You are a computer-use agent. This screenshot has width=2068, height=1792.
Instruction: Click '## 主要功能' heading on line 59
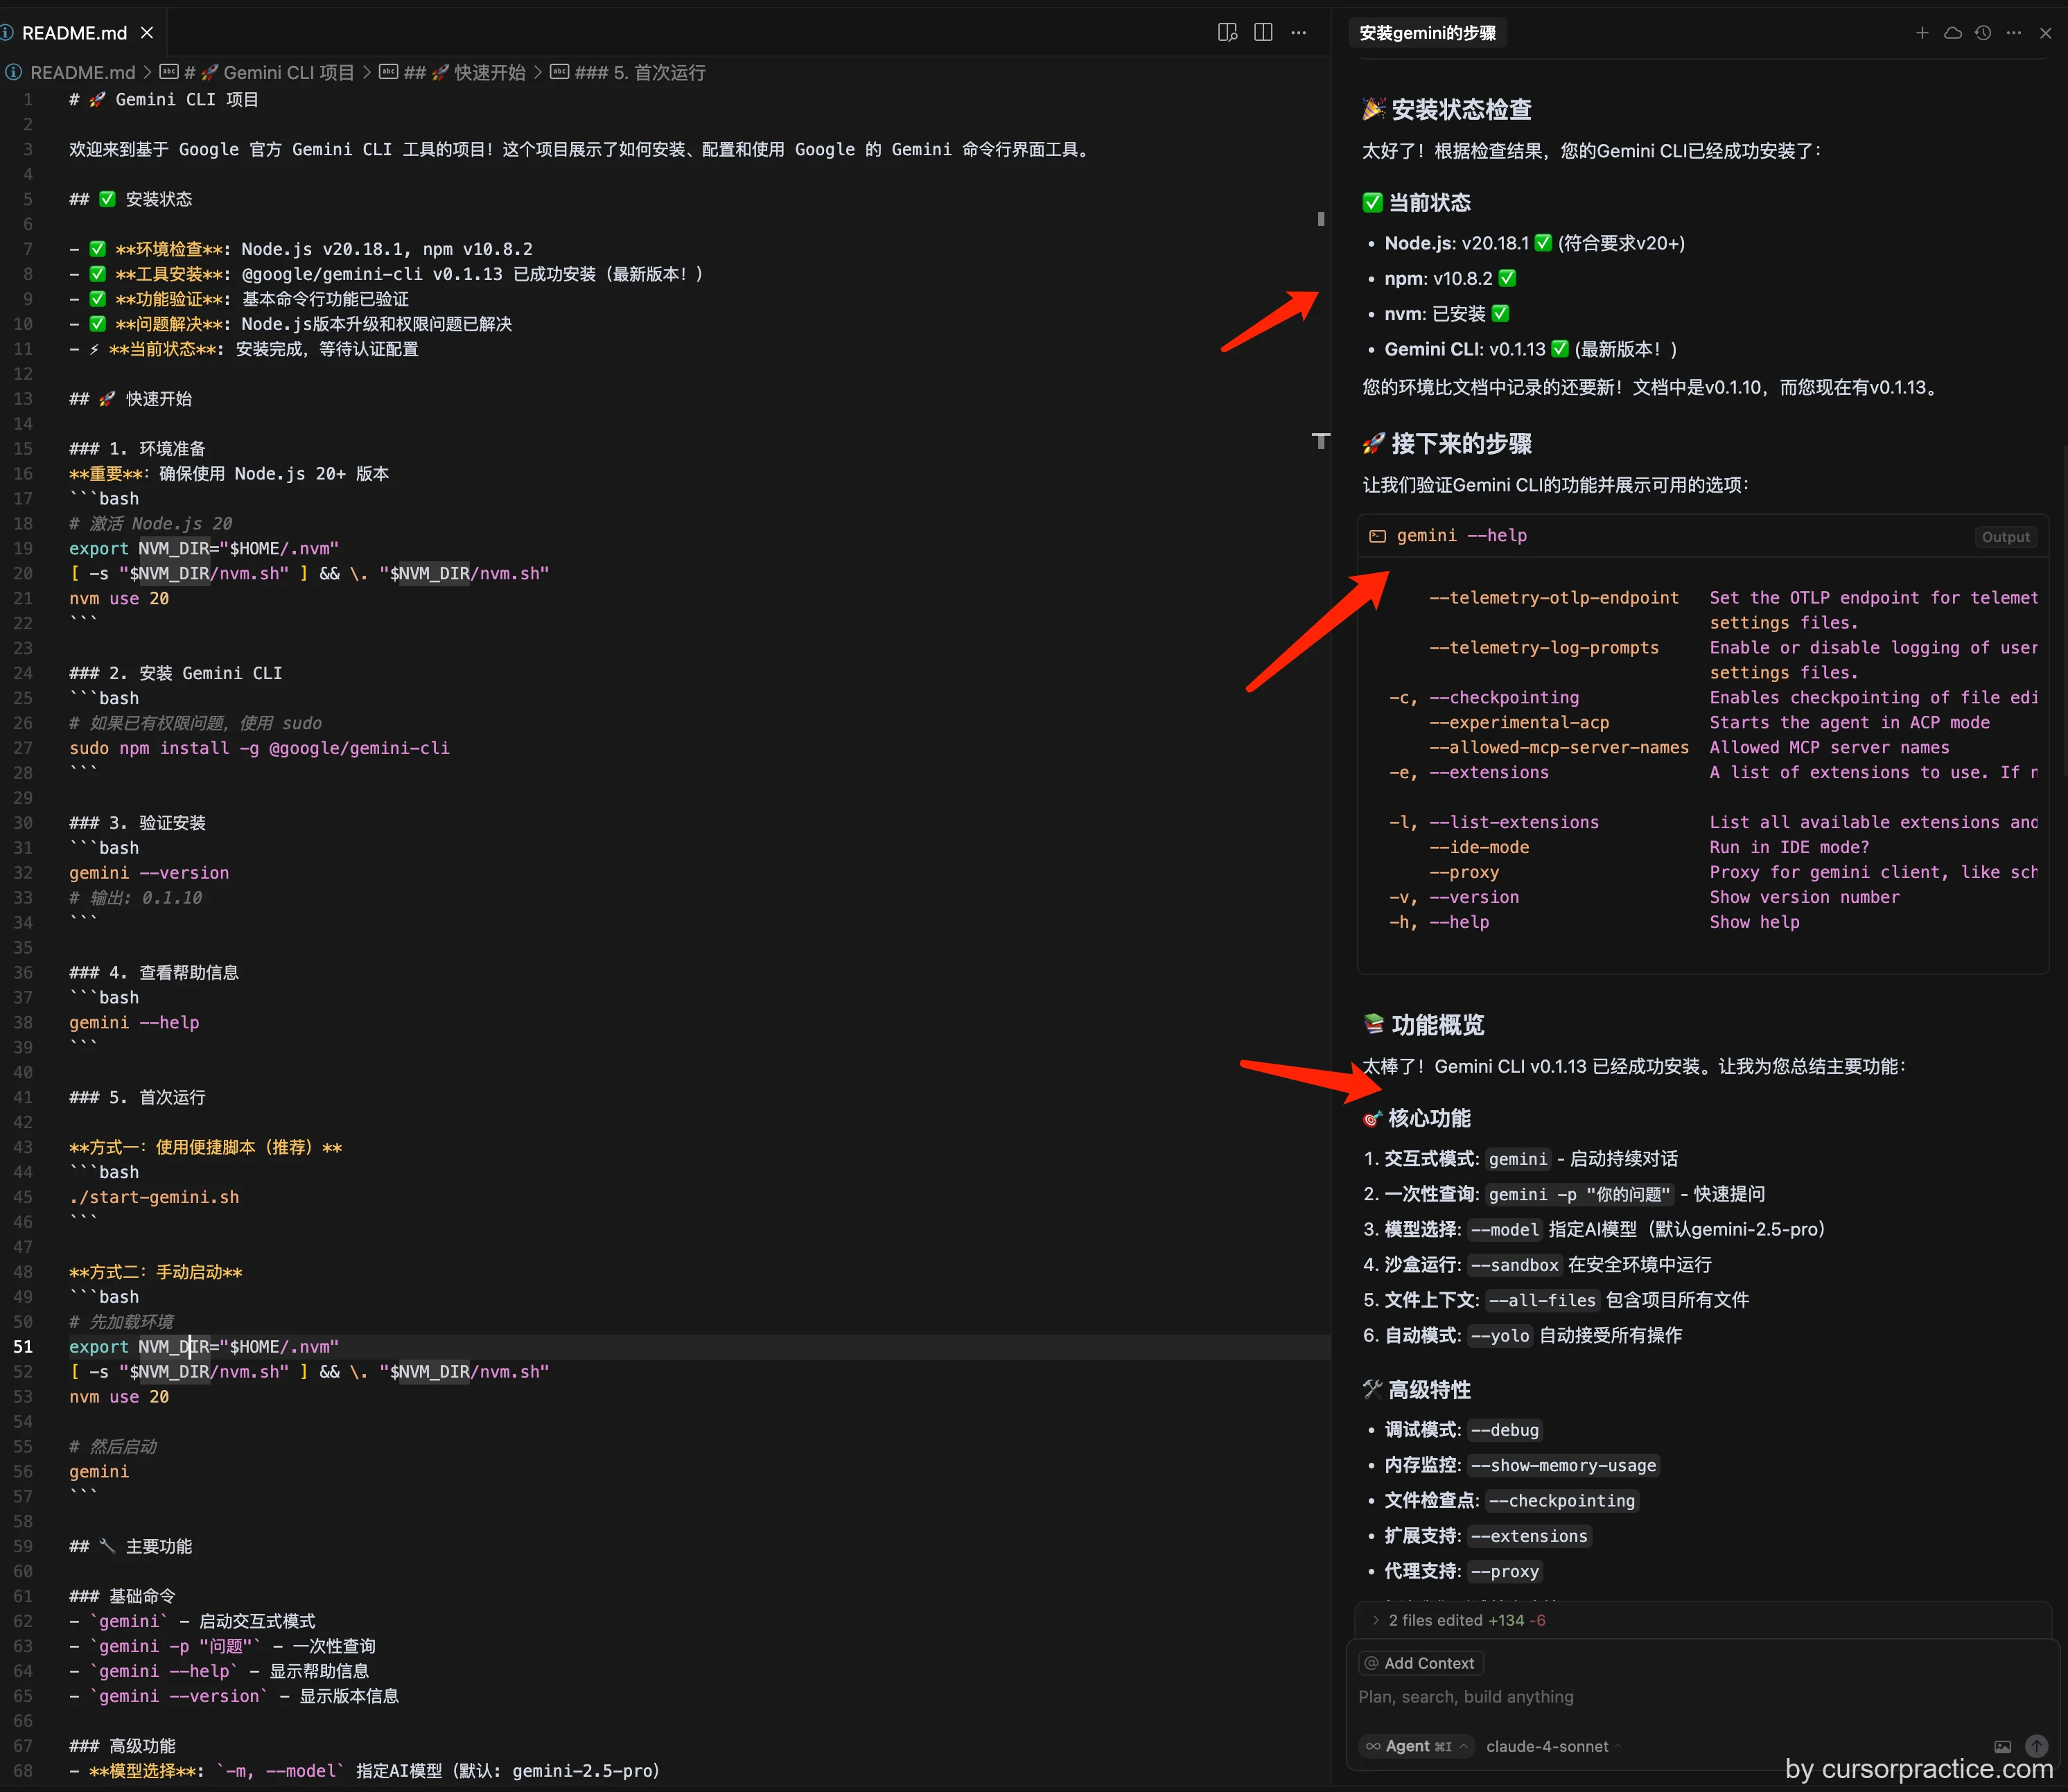point(130,1546)
